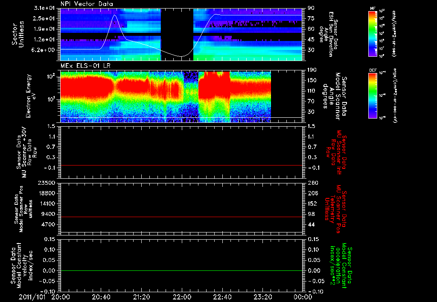Viewport: 437px width, 302px height.
Task: Click the 'Sector Unitless' axis title
Action: point(17,34)
